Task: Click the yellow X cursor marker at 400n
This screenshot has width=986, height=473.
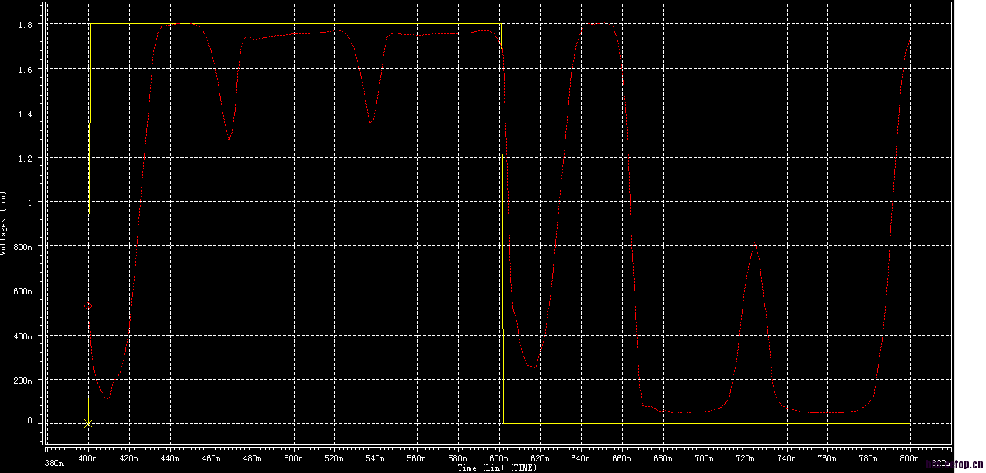Action: 87,423
